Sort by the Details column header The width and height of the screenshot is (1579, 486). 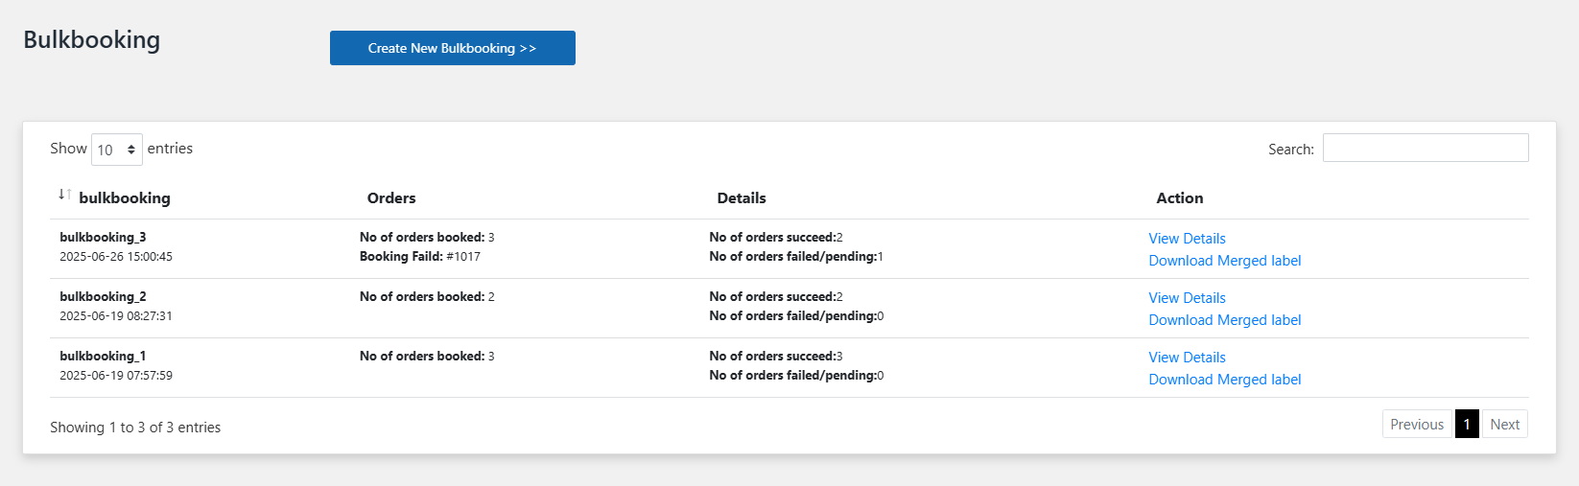[x=742, y=198]
